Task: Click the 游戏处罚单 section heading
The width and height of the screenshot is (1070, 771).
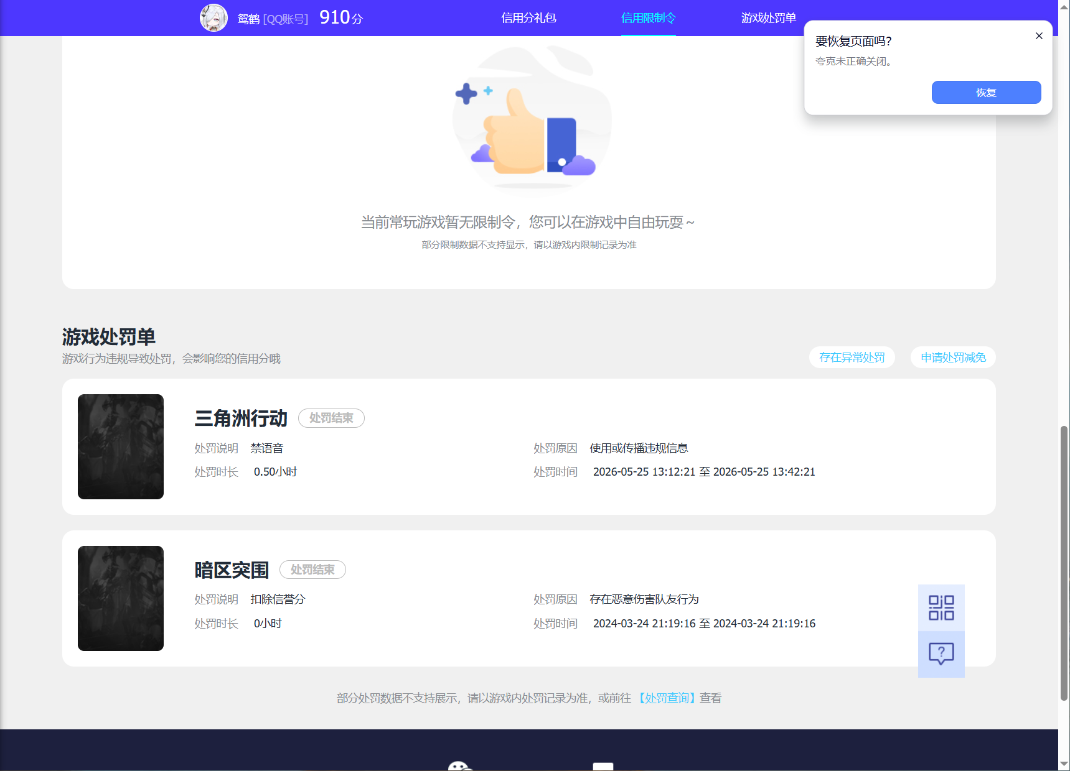Action: (x=109, y=337)
